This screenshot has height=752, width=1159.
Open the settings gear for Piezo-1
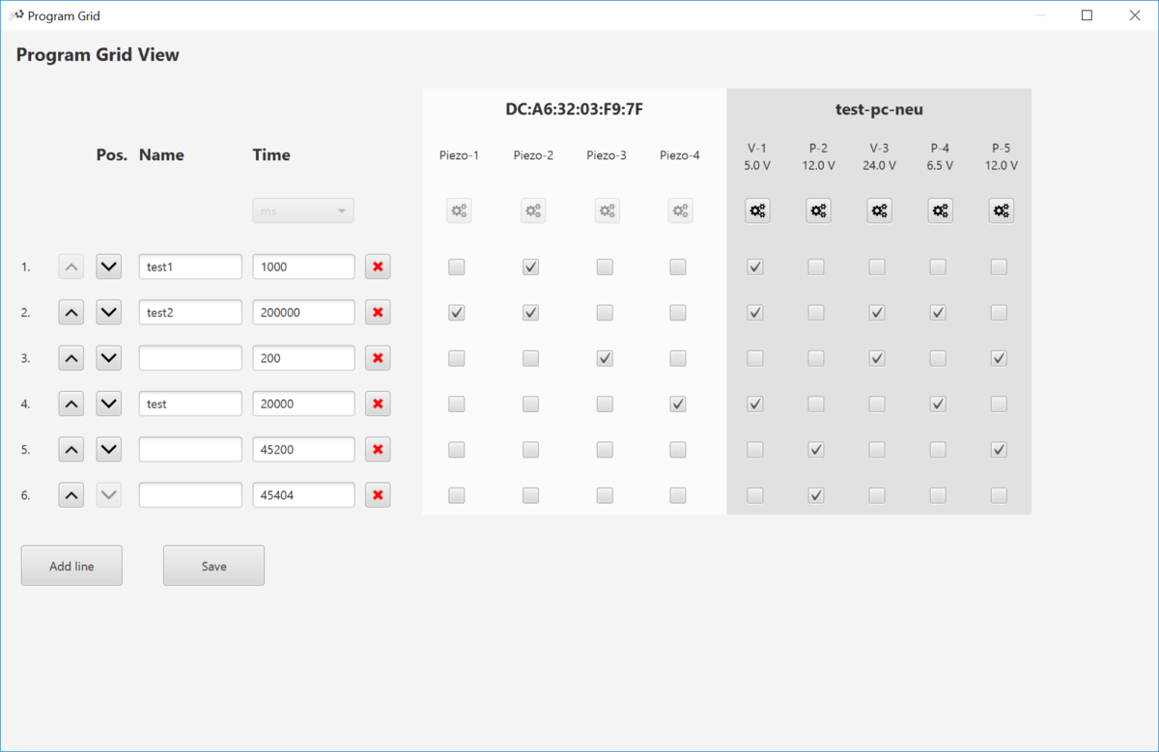tap(459, 210)
